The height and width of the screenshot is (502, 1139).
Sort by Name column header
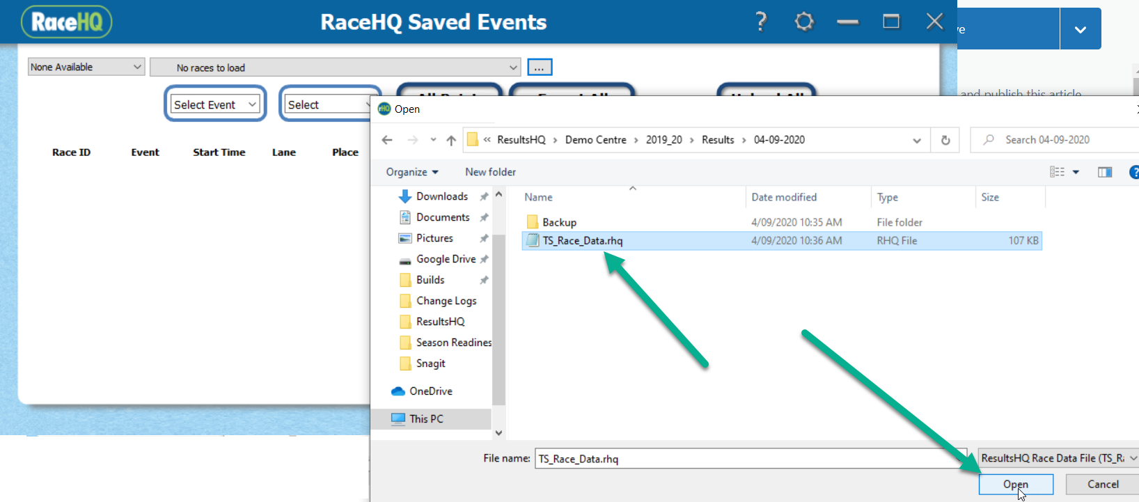538,197
